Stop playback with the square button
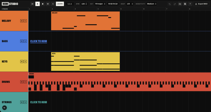The width and height of the screenshot is (211, 112). 43,4
